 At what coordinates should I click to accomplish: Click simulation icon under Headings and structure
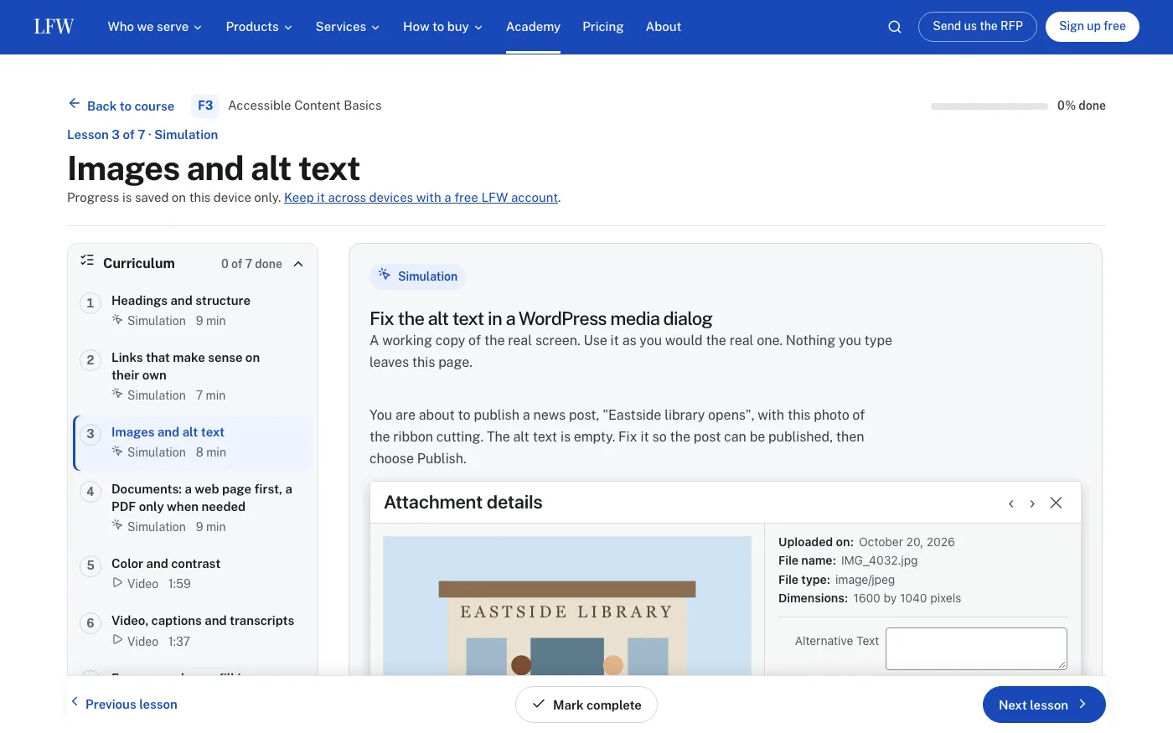tap(117, 320)
